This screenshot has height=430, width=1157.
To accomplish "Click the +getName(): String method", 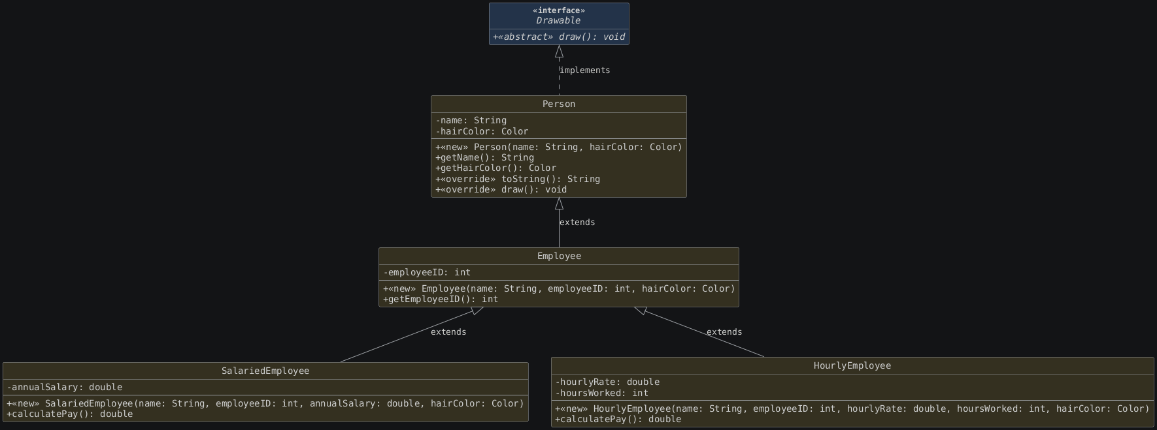I will coord(485,158).
